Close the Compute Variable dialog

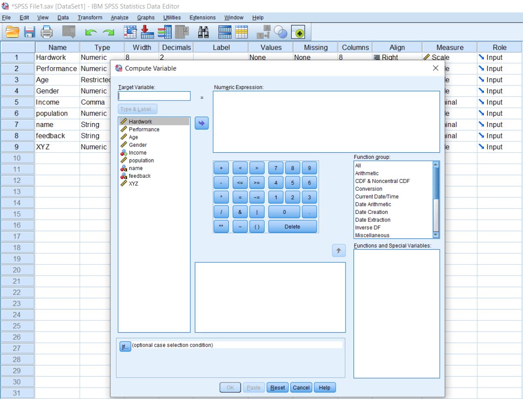(435, 68)
